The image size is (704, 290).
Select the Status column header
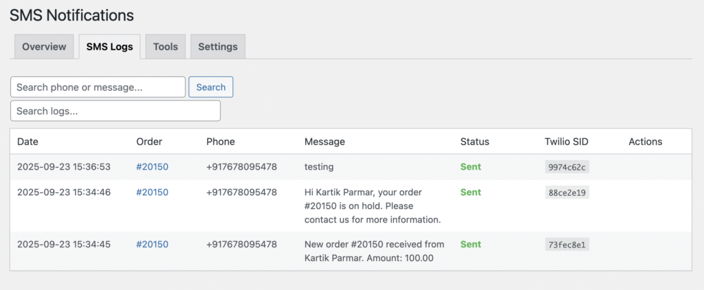coord(474,142)
